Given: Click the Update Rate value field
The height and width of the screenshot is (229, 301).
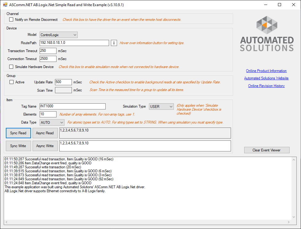Looking at the screenshot, I should tap(63, 82).
